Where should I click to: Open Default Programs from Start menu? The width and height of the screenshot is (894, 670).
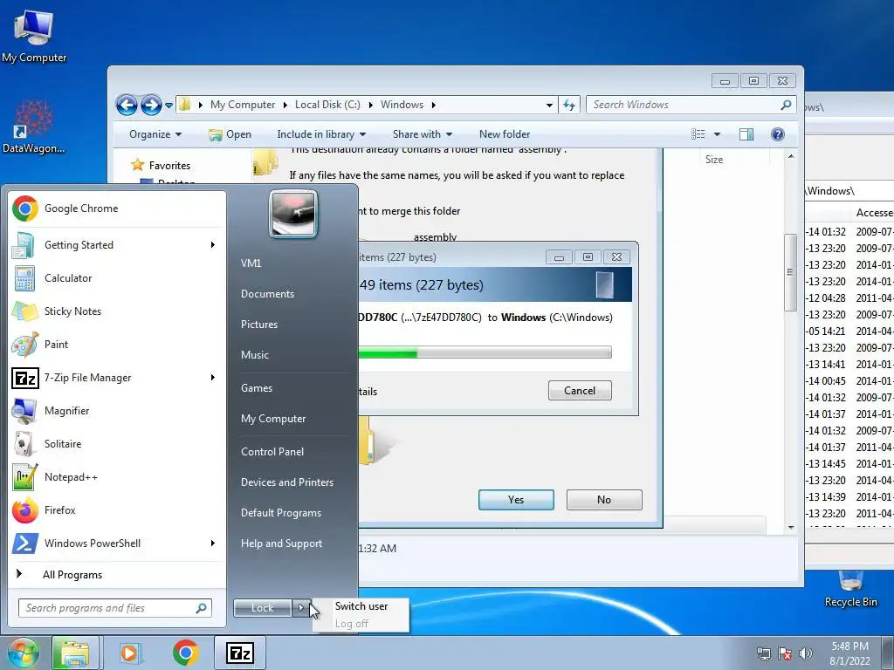280,513
